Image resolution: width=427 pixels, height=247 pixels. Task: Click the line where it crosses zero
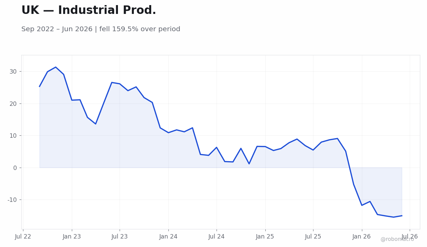[349, 168]
